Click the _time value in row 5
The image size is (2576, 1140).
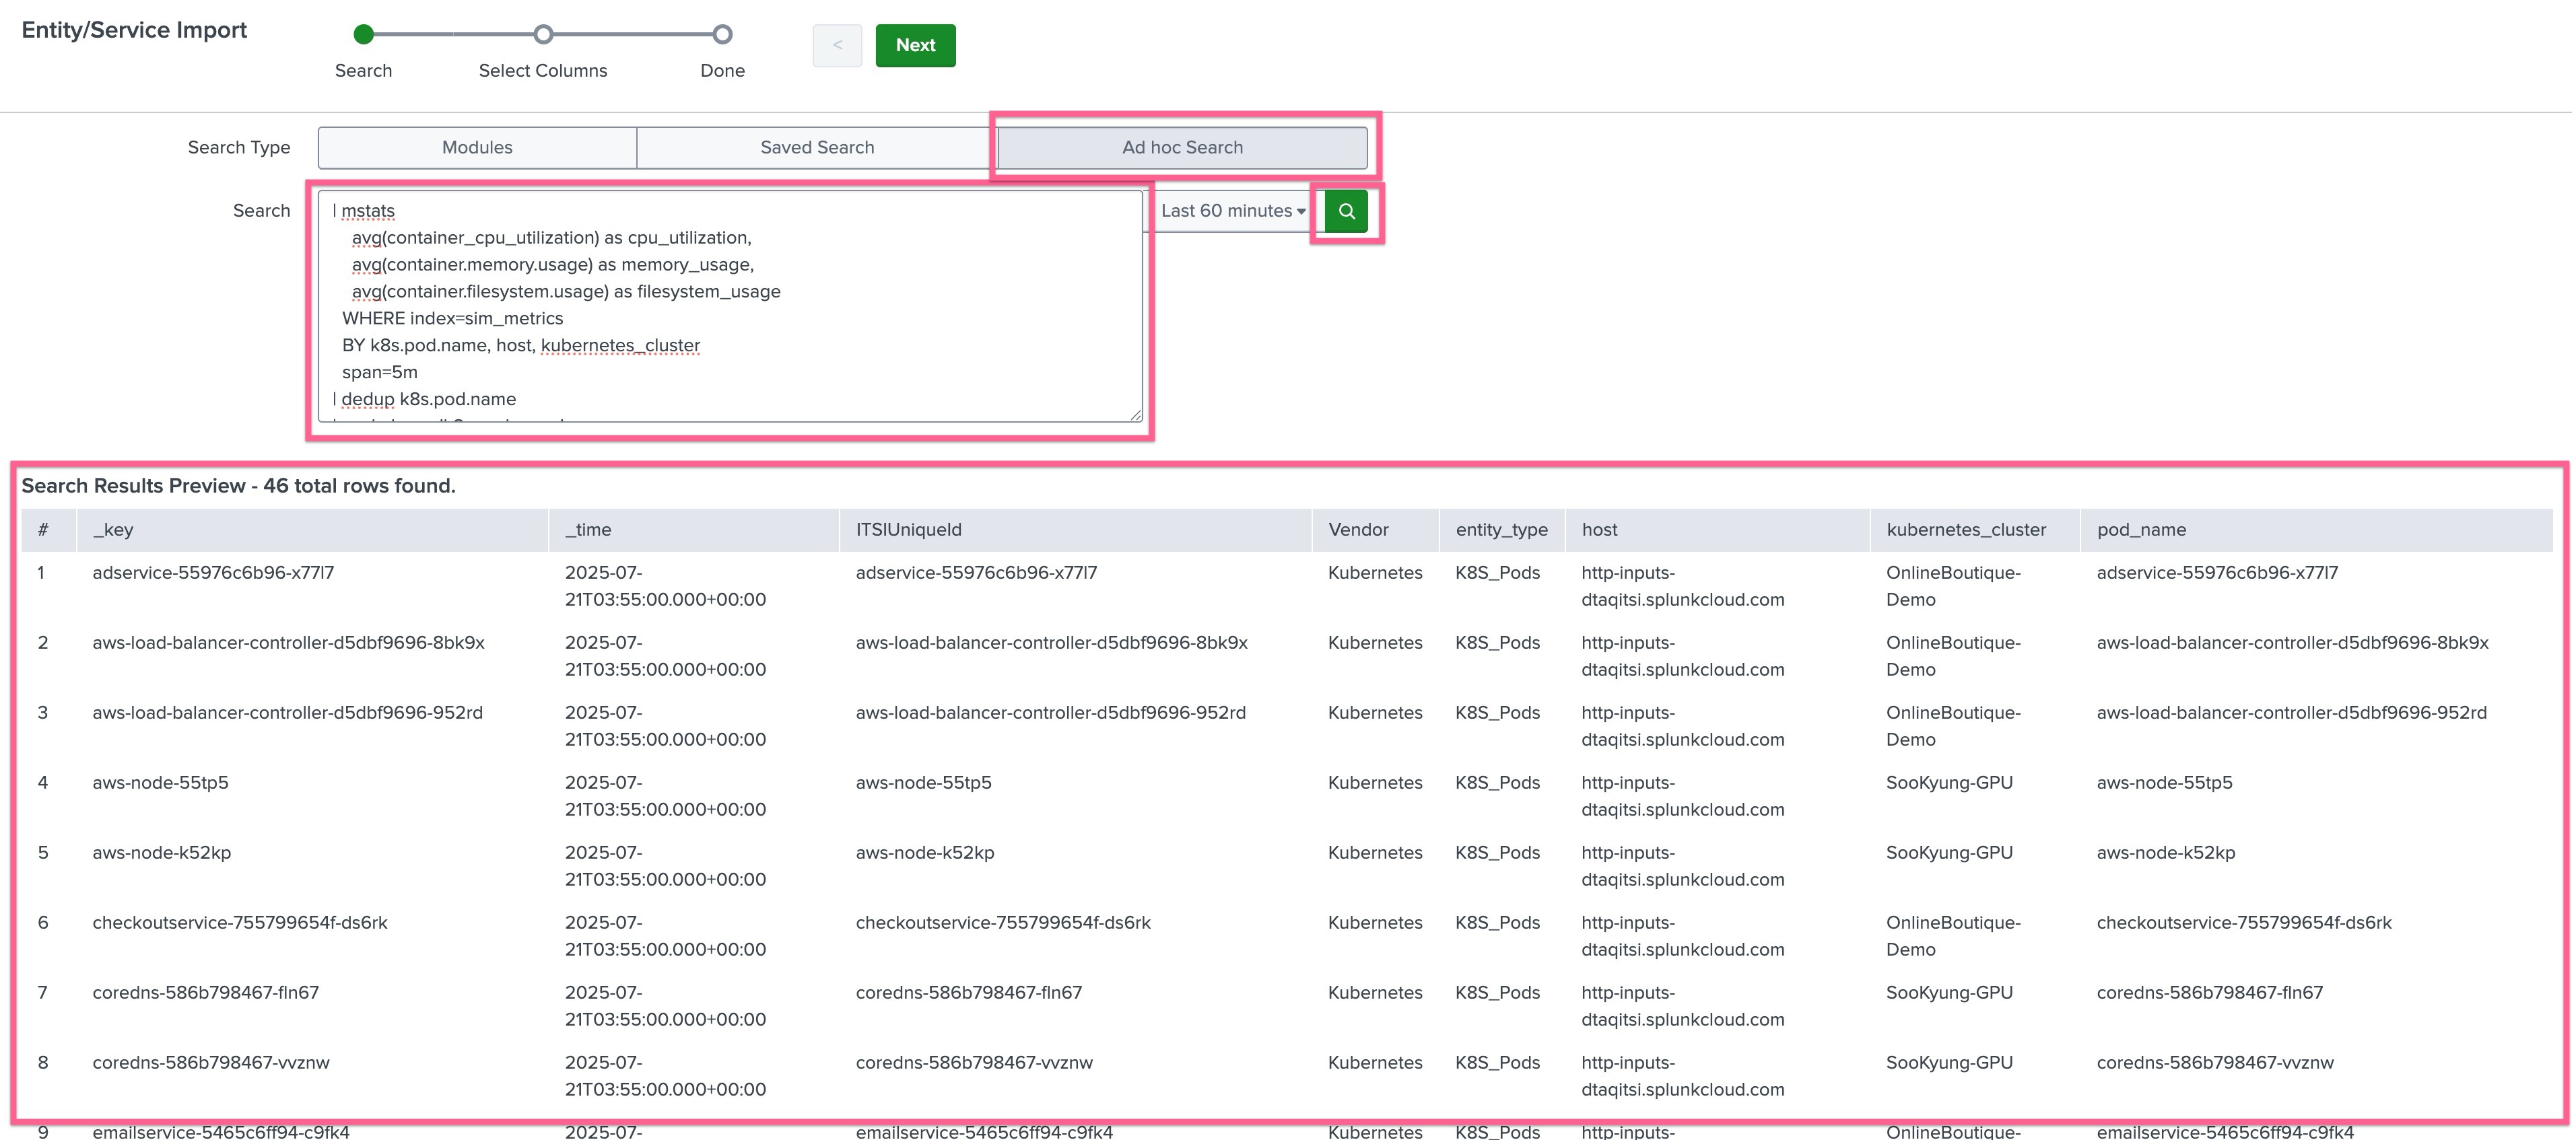(x=665, y=865)
